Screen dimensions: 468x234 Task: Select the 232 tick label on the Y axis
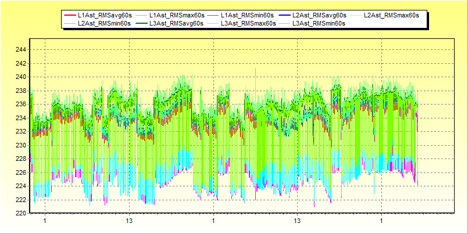coord(21,131)
